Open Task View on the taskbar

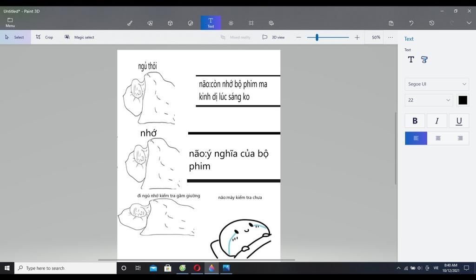pos(138,268)
